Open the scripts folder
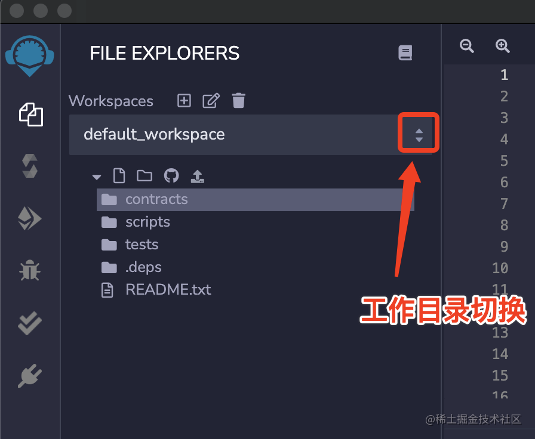The height and width of the screenshot is (439, 535). (147, 221)
